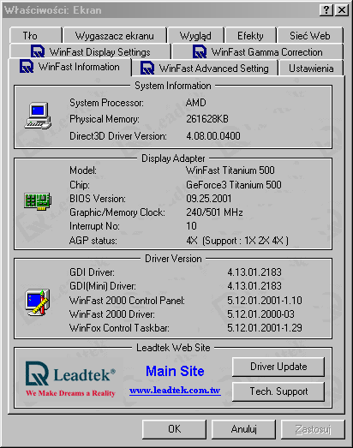The height and width of the screenshot is (448, 353).
Task: Click the We Make Dreams a Reality slogan
Action: coord(70,393)
